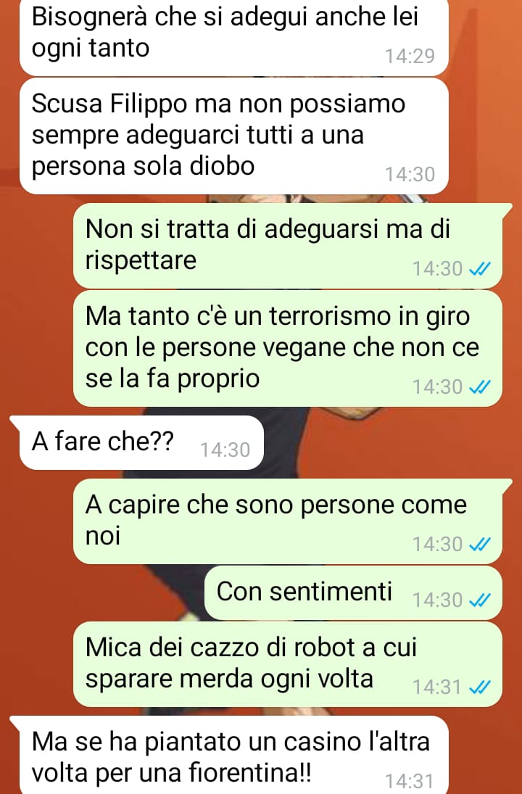Screen dimensions: 522x794
Task: Tap read-receipt ticks on 'rispettare' message
Action: tap(479, 269)
